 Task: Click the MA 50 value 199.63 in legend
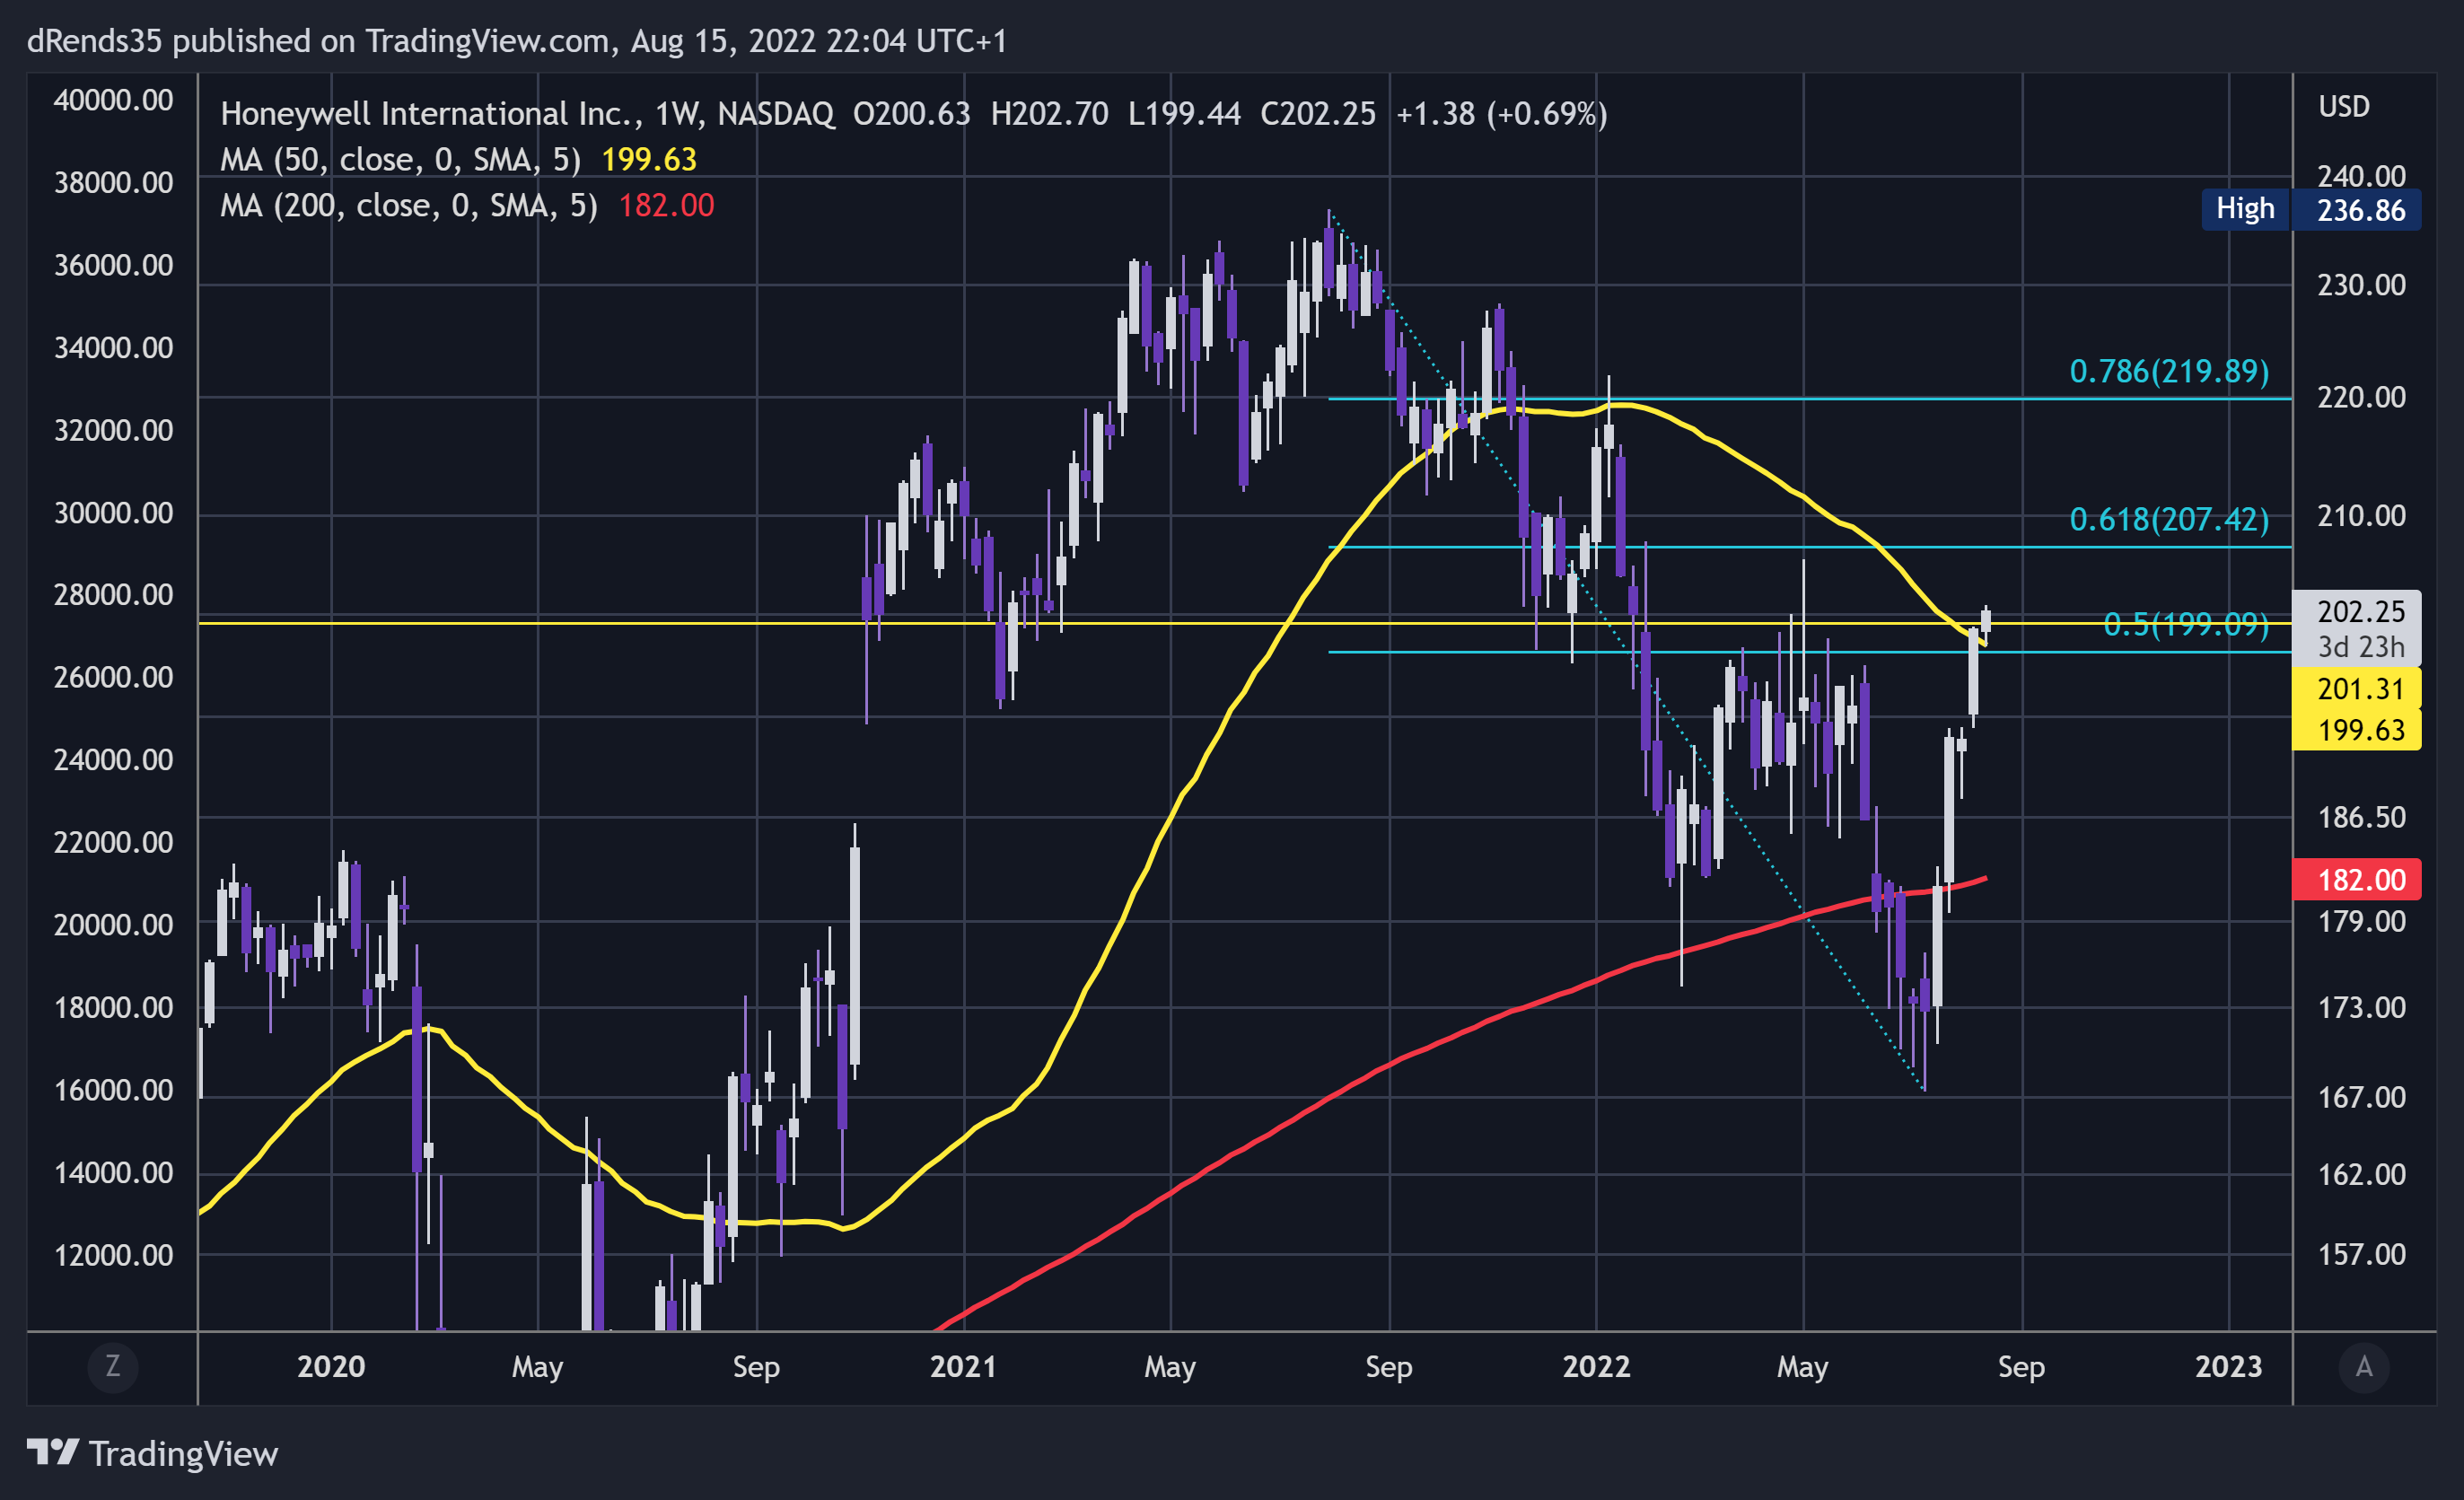click(649, 159)
